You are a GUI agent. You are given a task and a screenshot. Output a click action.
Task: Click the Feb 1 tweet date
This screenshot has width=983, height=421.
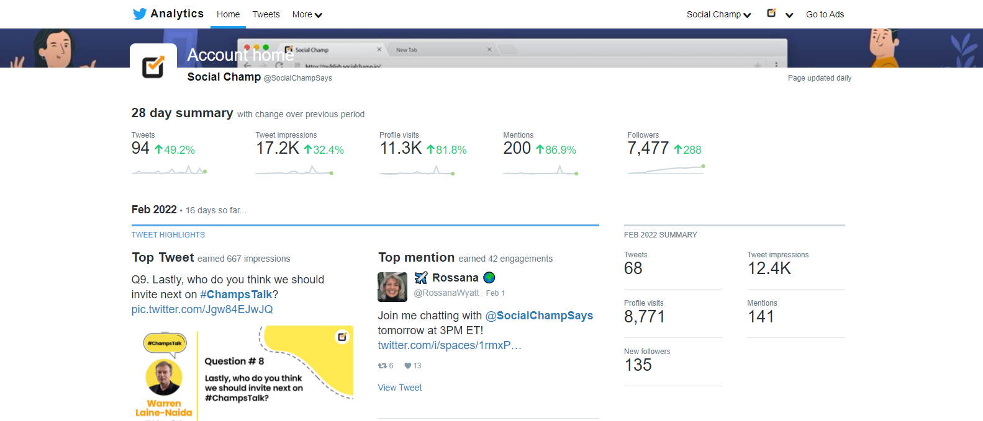496,293
